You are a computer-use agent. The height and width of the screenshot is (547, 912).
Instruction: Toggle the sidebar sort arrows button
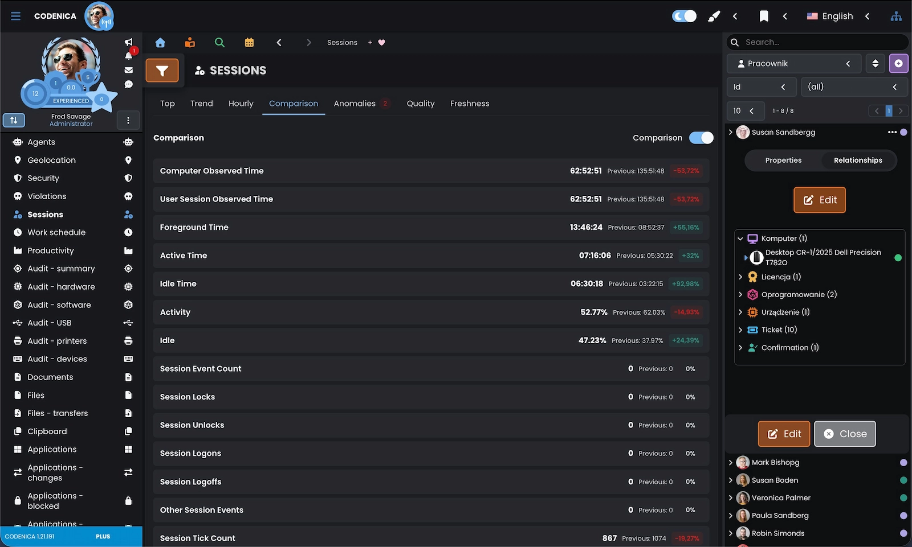(14, 120)
